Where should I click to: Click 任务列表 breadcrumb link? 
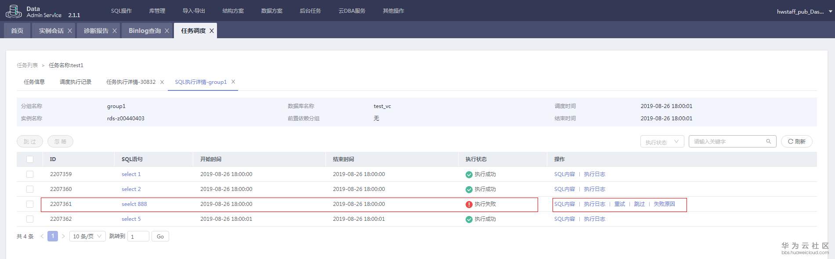(27, 65)
